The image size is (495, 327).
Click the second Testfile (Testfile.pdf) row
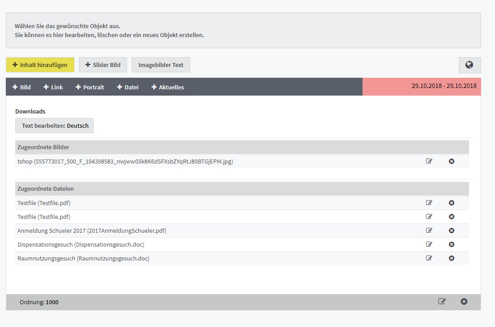click(x=242, y=217)
